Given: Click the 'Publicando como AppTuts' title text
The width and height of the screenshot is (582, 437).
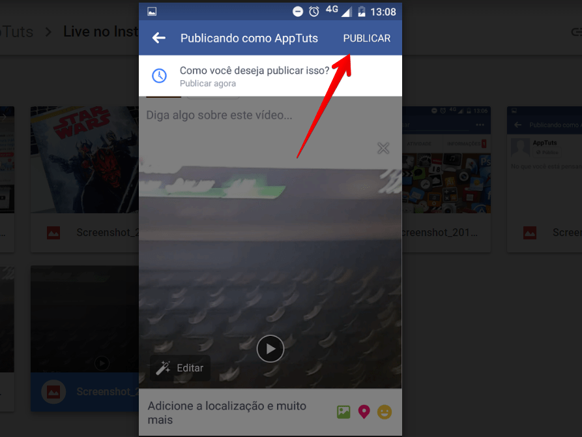Looking at the screenshot, I should pos(249,38).
